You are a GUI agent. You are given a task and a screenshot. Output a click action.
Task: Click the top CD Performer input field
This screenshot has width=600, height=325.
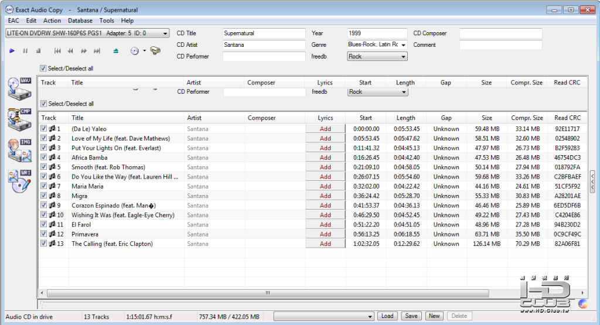click(264, 57)
